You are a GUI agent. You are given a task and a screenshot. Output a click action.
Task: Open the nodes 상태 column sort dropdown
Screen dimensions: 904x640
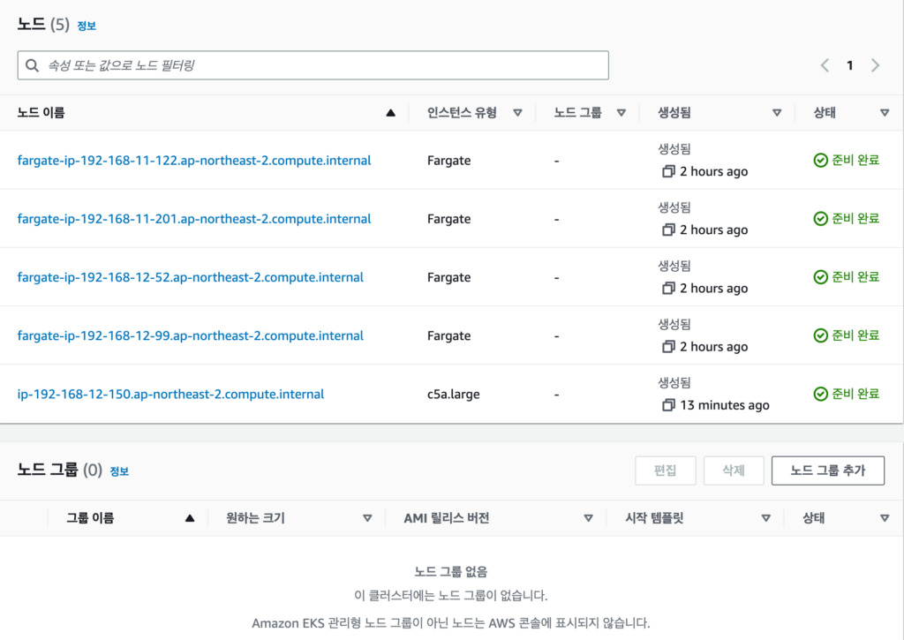885,113
